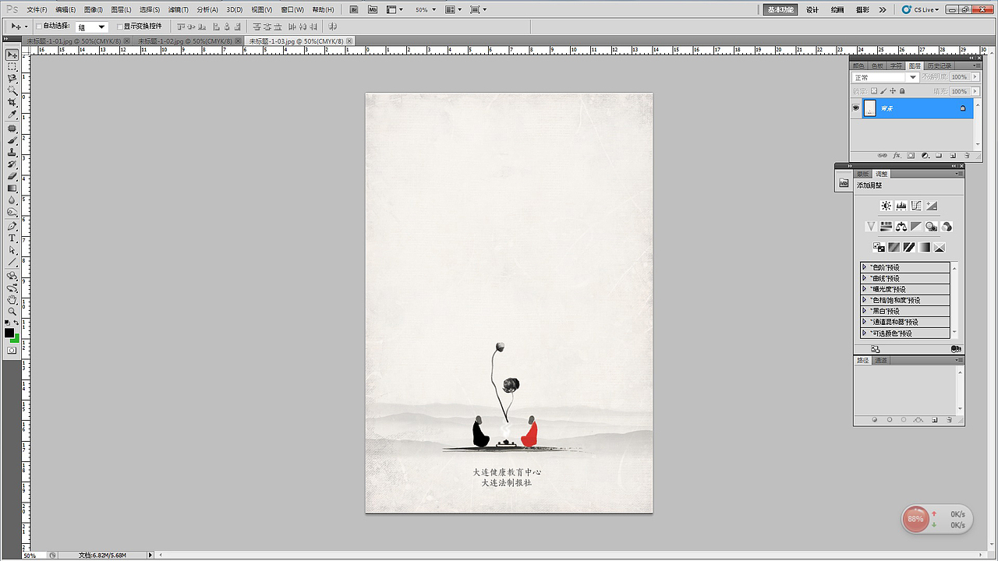Enable the 自动选择 checkbox
The width and height of the screenshot is (998, 561).
[39, 26]
